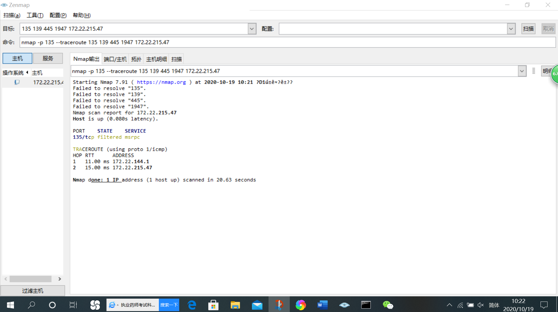This screenshot has width=558, height=312.
Task: Open Command Prompt from taskbar
Action: coord(366,305)
